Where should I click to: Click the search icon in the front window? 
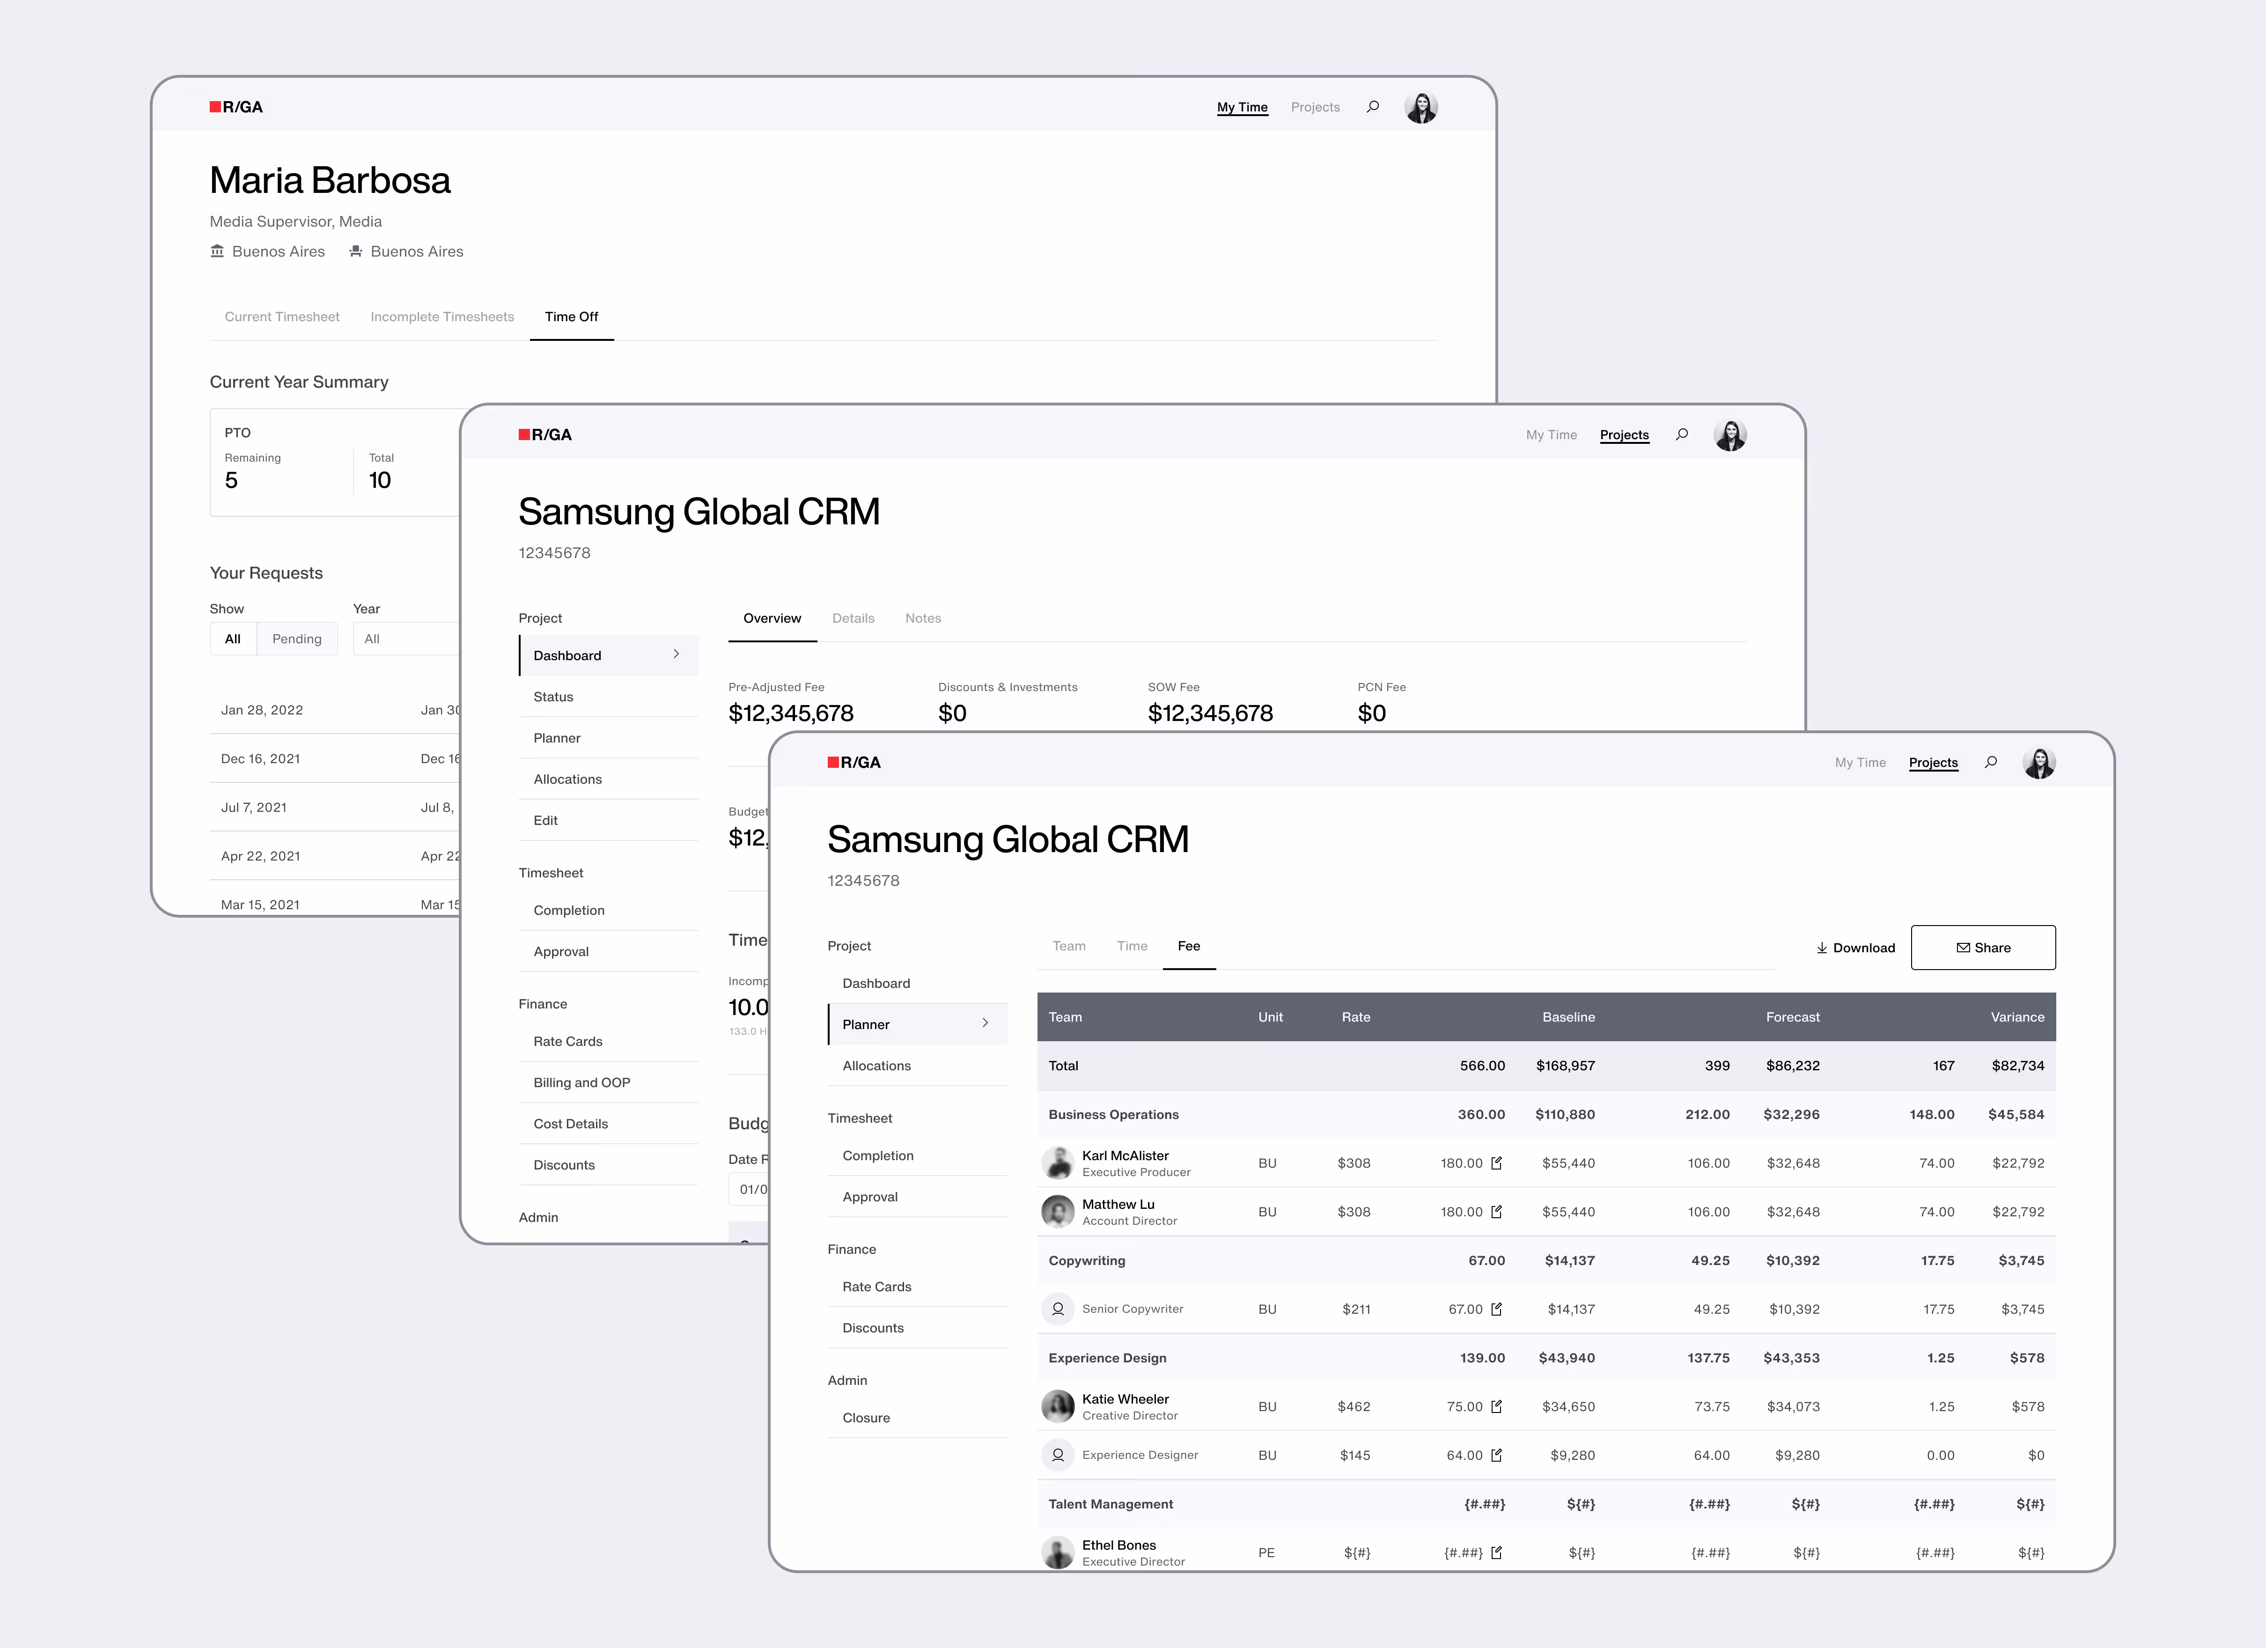(1990, 763)
